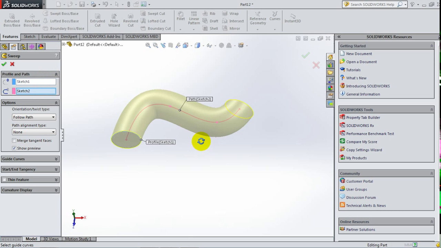This screenshot has height=248, width=441.
Task: Confirm sweep with viewport corner checkmark
Action: coord(305,55)
